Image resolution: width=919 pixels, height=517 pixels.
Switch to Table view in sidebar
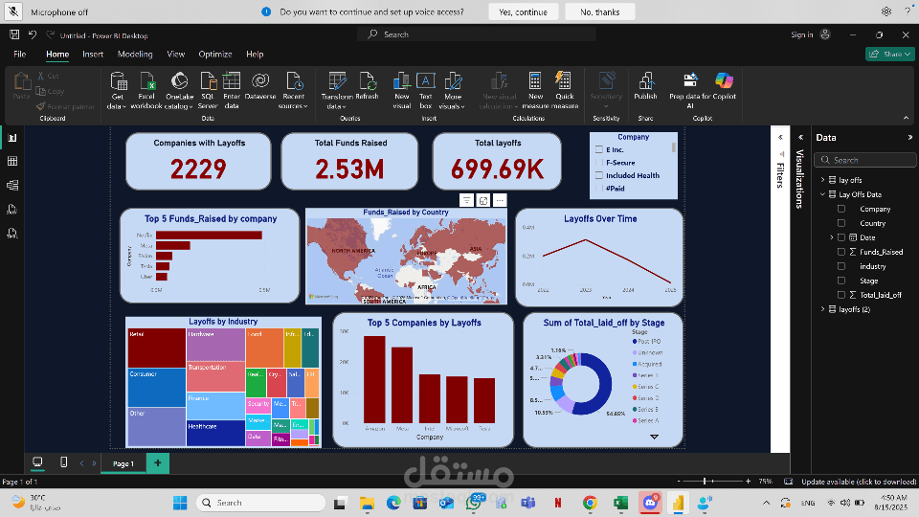[12, 161]
